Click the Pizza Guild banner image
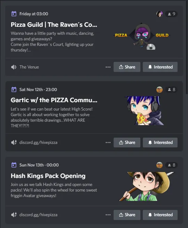The image size is (188, 228). pos(142,36)
